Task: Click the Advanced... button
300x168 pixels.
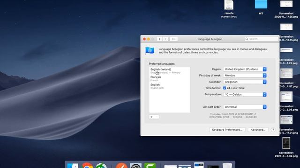Action: click(x=258, y=130)
